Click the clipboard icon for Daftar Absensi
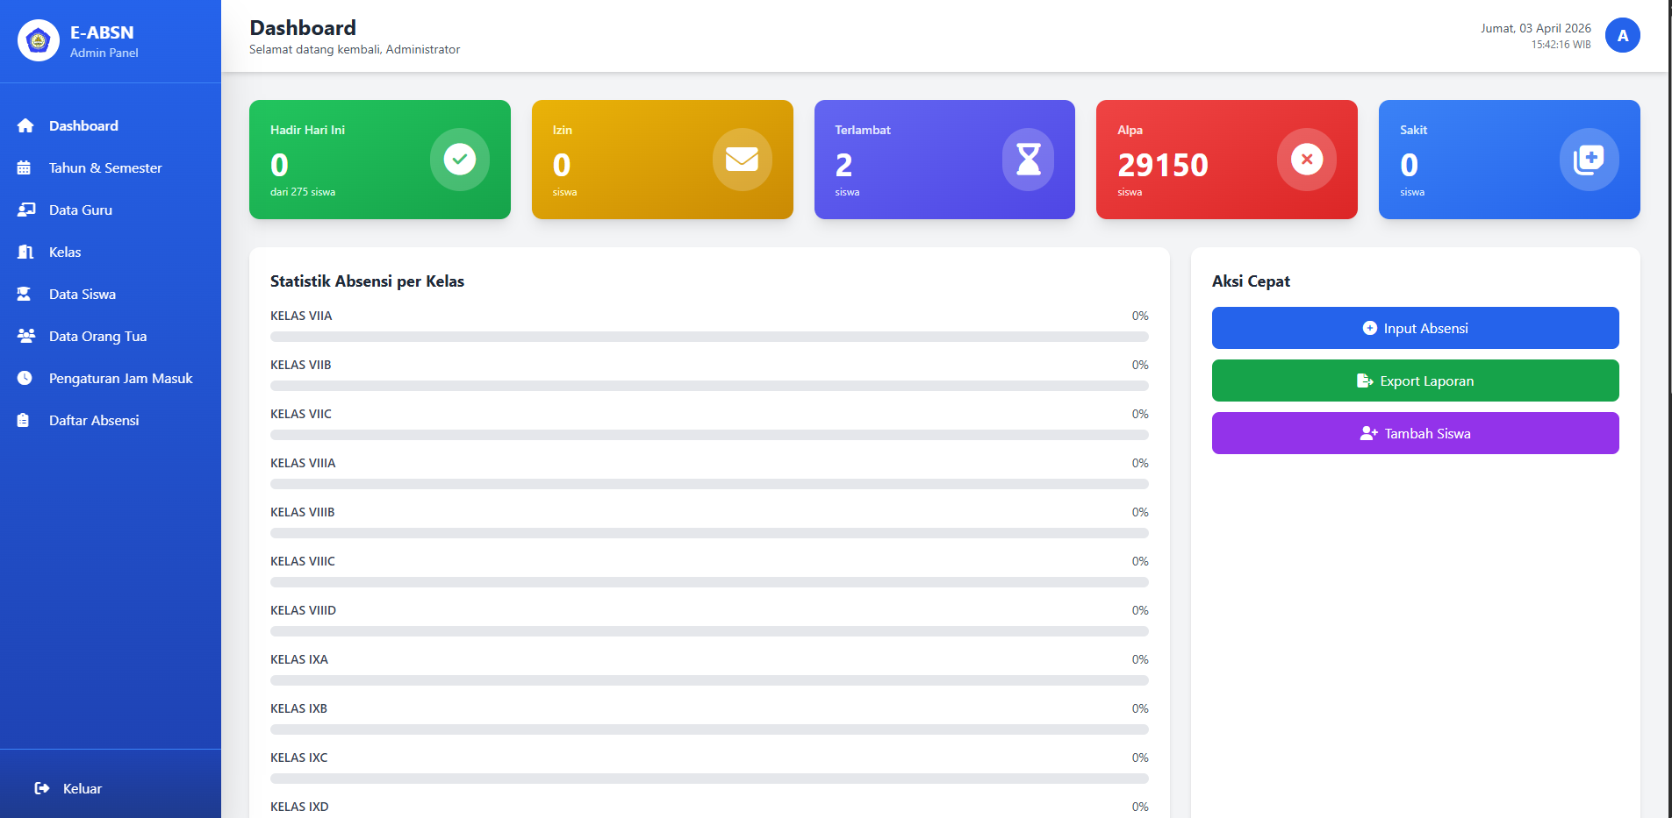This screenshot has height=818, width=1672. click(x=24, y=420)
